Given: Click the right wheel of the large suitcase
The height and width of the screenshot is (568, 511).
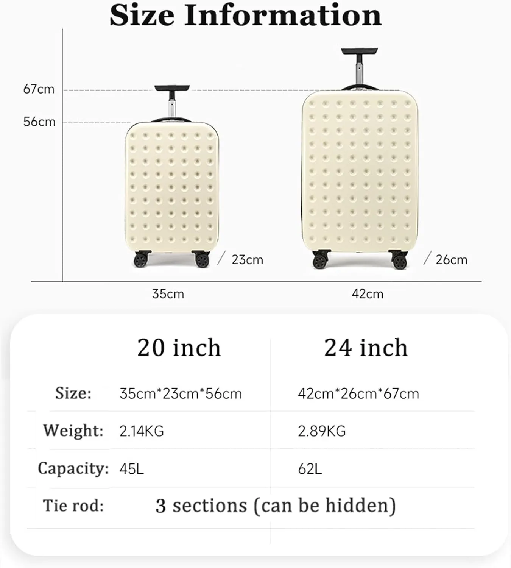Looking at the screenshot, I should click(x=399, y=260).
